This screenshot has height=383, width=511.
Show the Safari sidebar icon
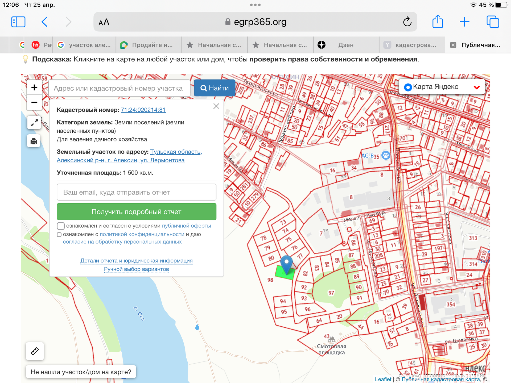18,22
